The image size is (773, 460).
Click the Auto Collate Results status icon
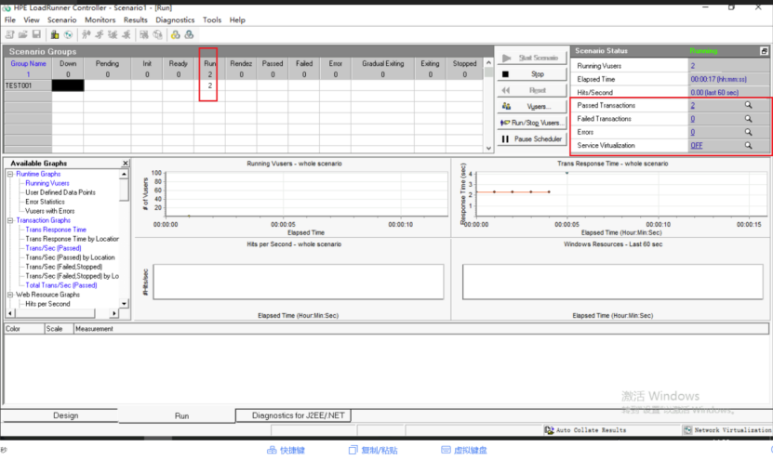(x=549, y=430)
